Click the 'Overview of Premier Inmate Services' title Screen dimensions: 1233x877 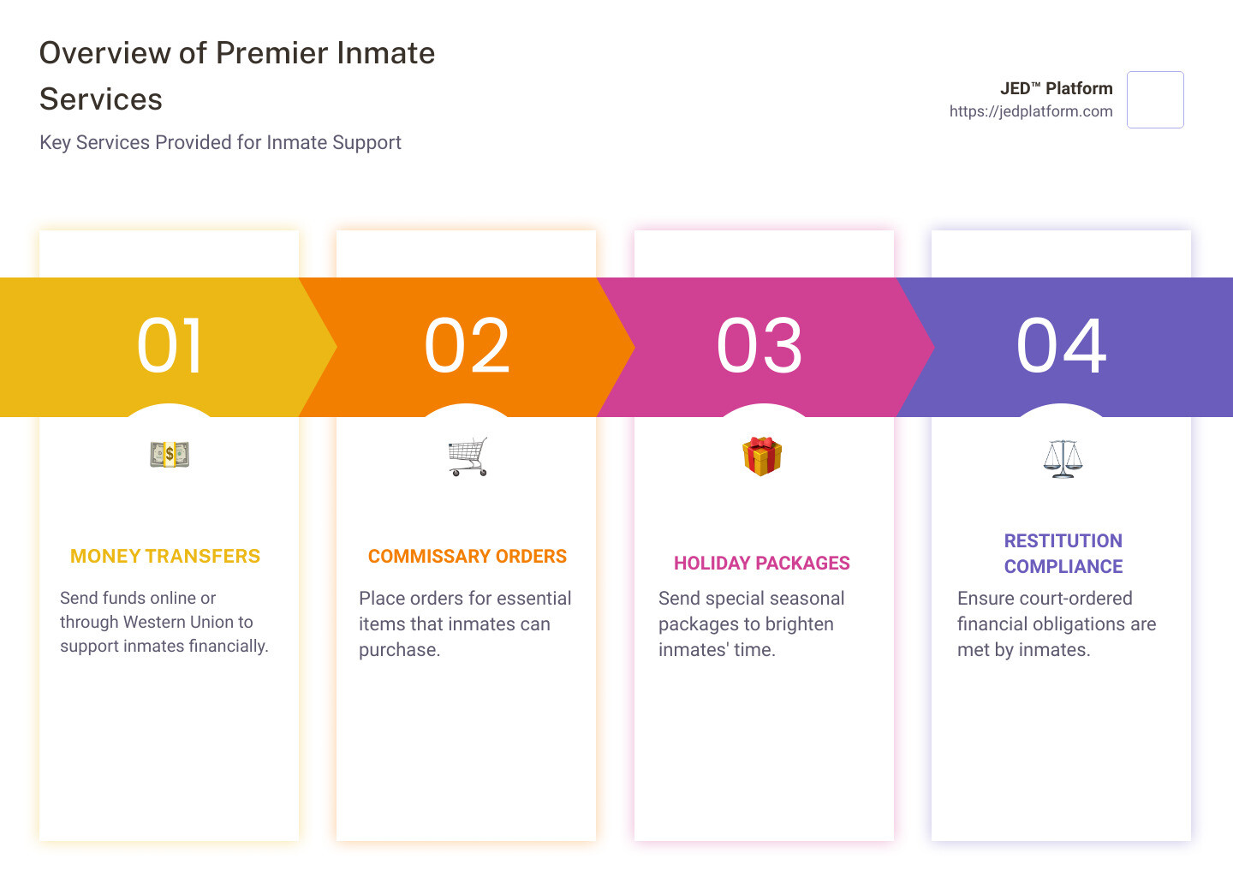(237, 76)
